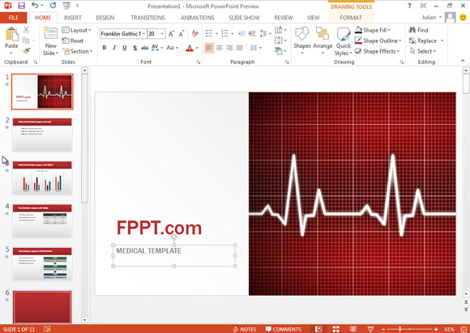The width and height of the screenshot is (470, 333).
Task: Start slide show from status bar icon
Action: click(x=371, y=329)
